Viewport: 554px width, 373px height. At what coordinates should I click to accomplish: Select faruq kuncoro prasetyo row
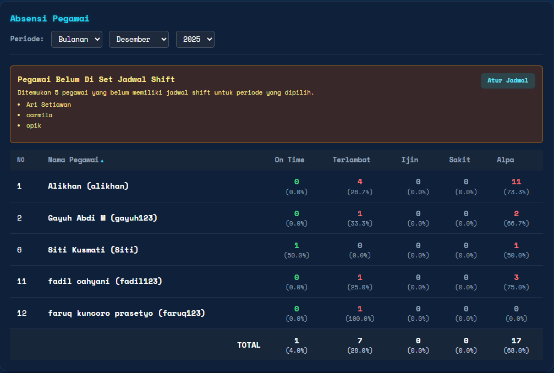click(126, 314)
